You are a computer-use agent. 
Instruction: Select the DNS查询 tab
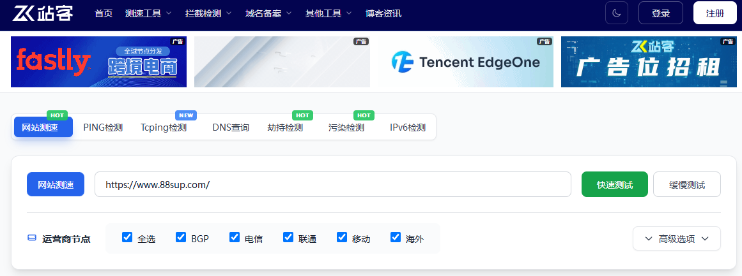[231, 127]
